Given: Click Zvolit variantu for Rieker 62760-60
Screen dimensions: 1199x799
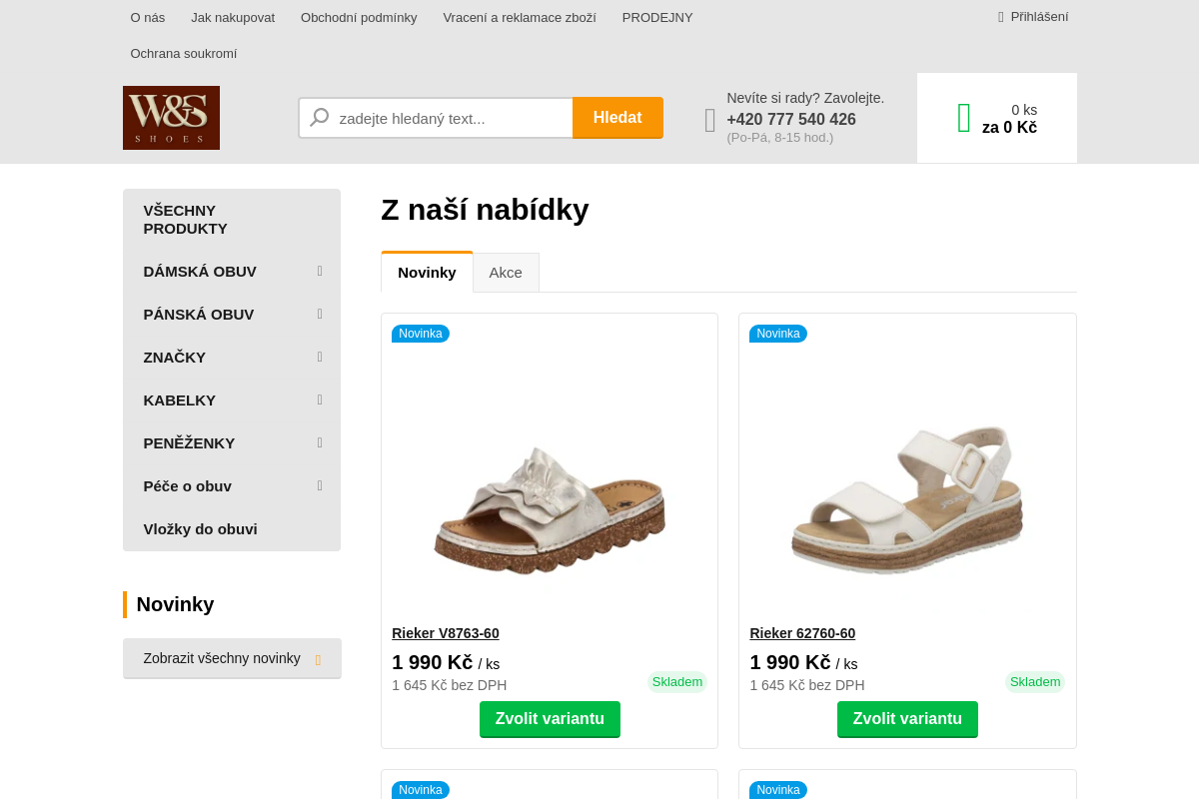Looking at the screenshot, I should tap(907, 719).
